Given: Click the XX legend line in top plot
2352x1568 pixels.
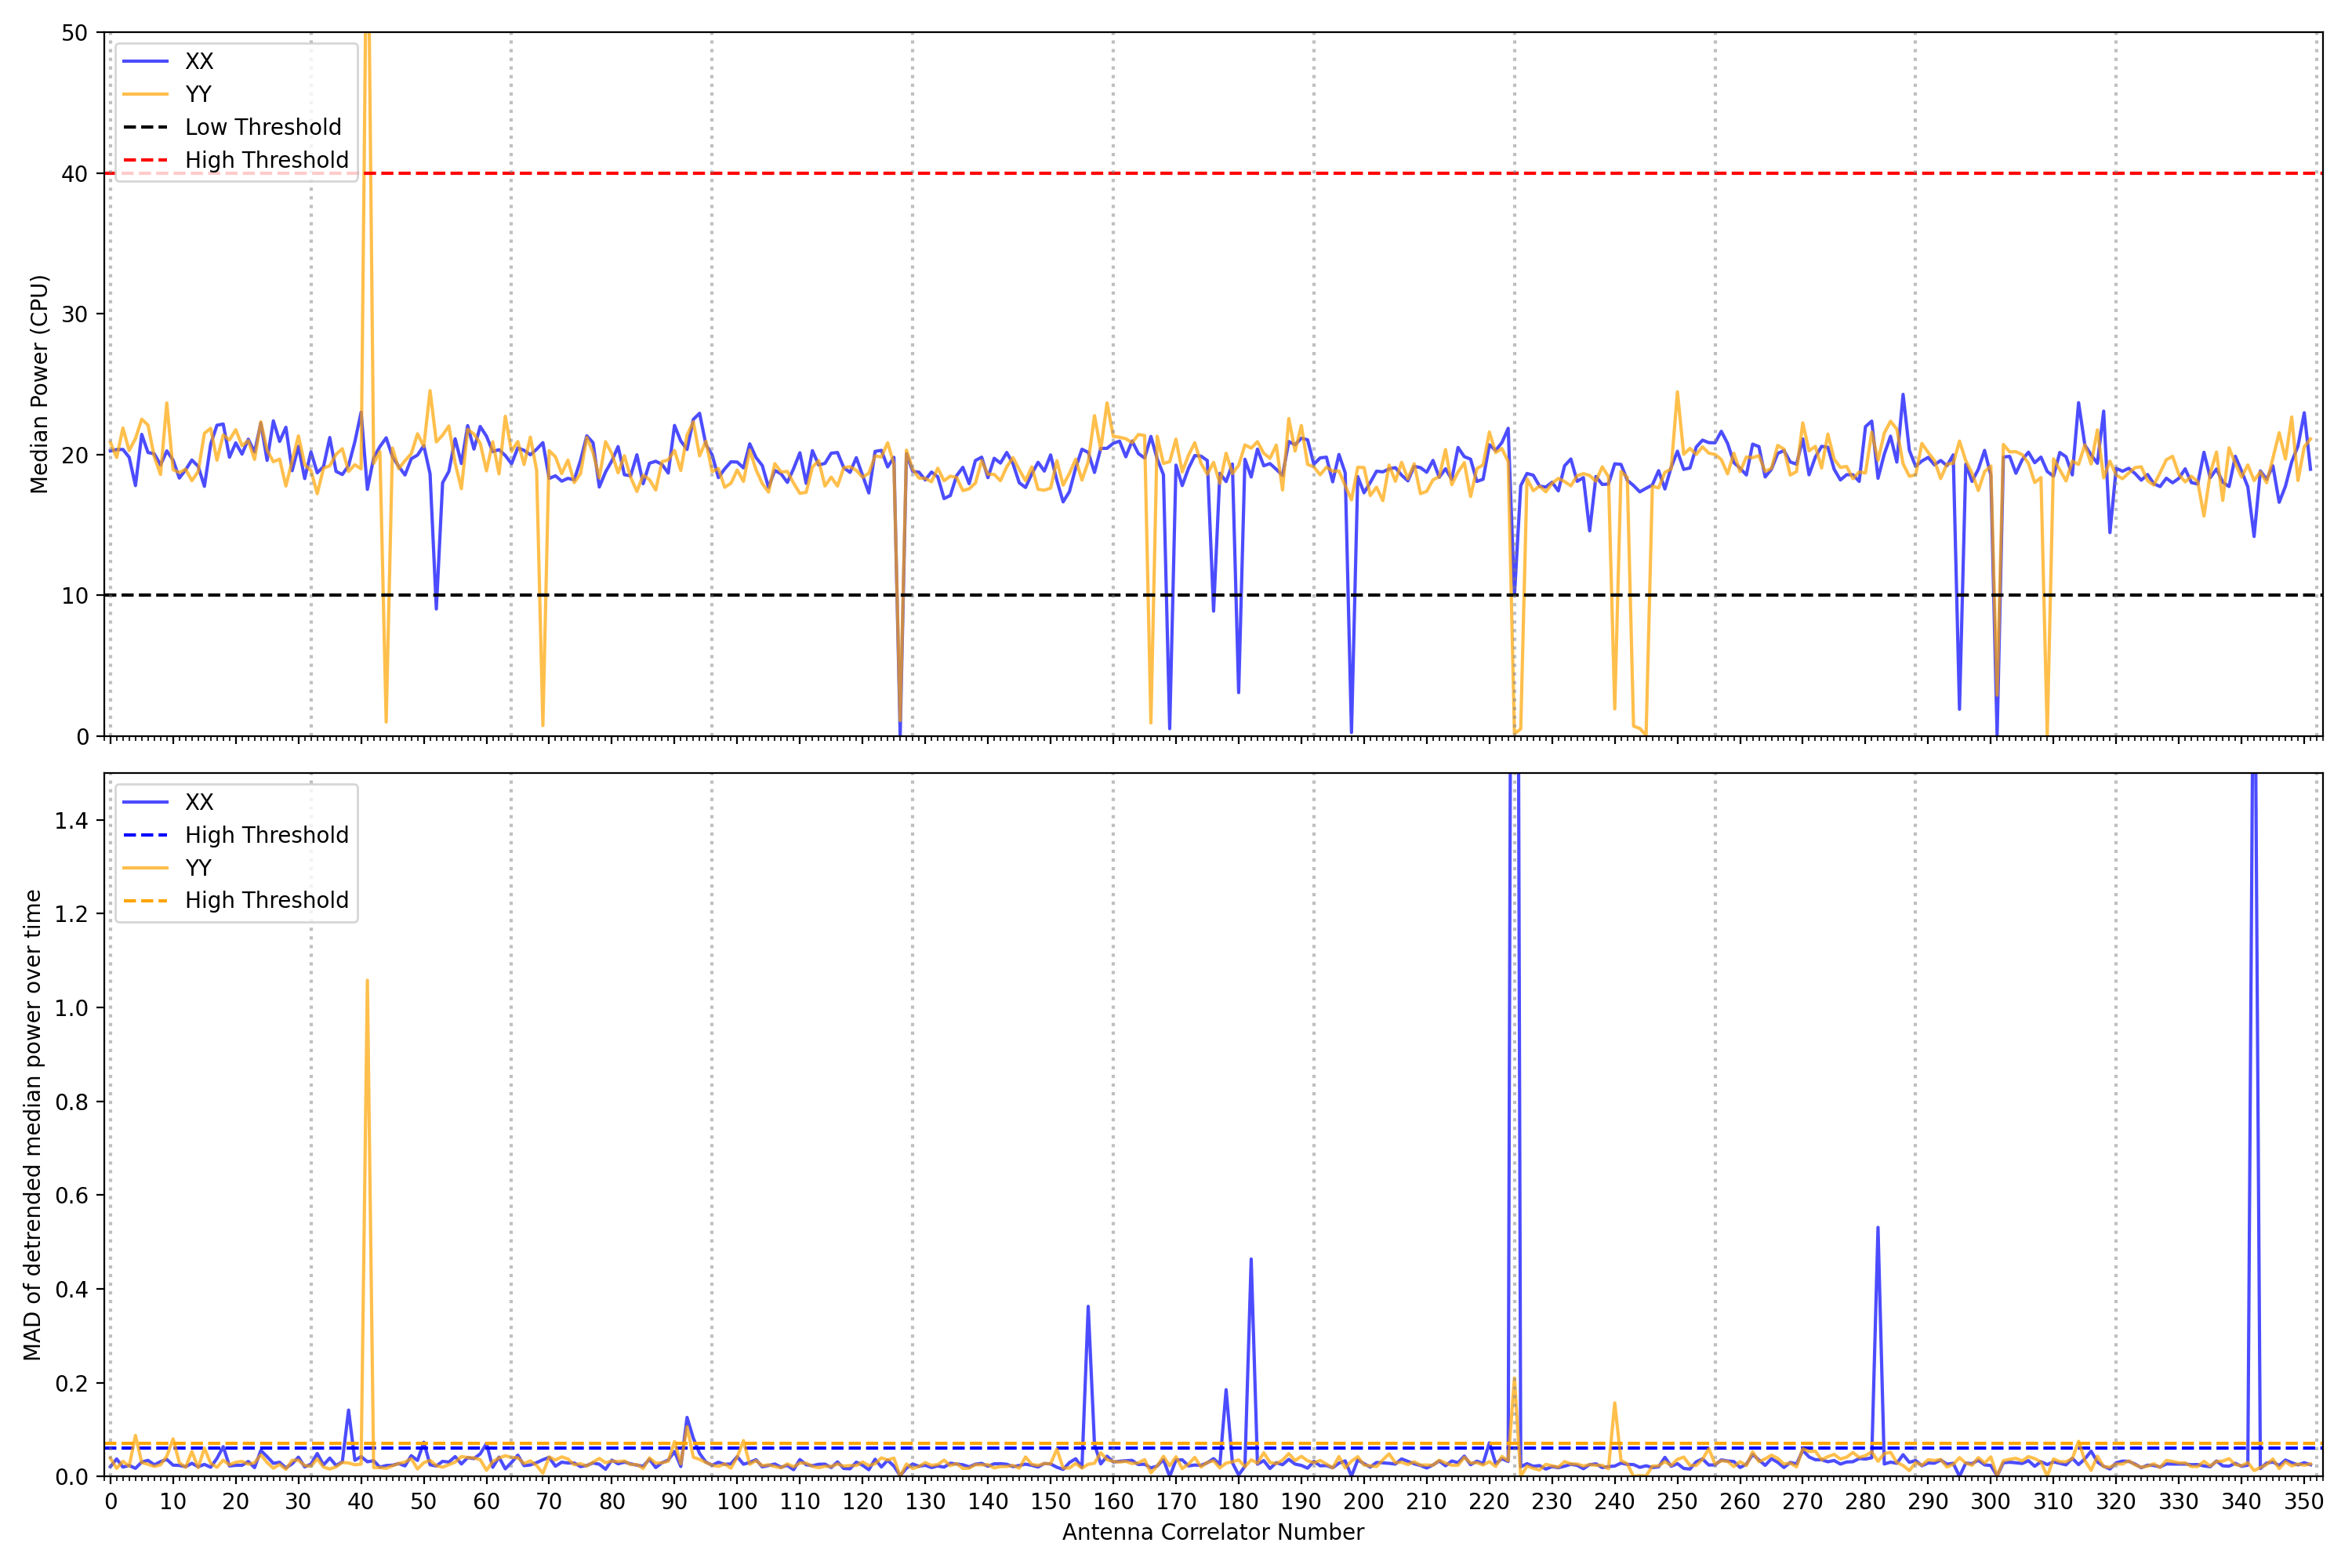Looking at the screenshot, I should point(145,62).
